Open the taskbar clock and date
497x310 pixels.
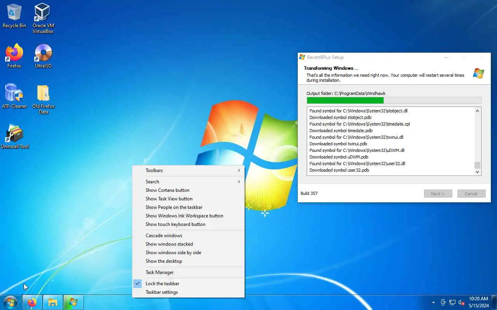(478, 302)
